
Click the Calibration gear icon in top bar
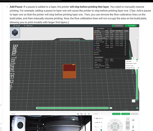coord(24,26)
